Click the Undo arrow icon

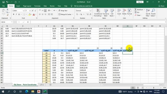(x=7, y=2)
